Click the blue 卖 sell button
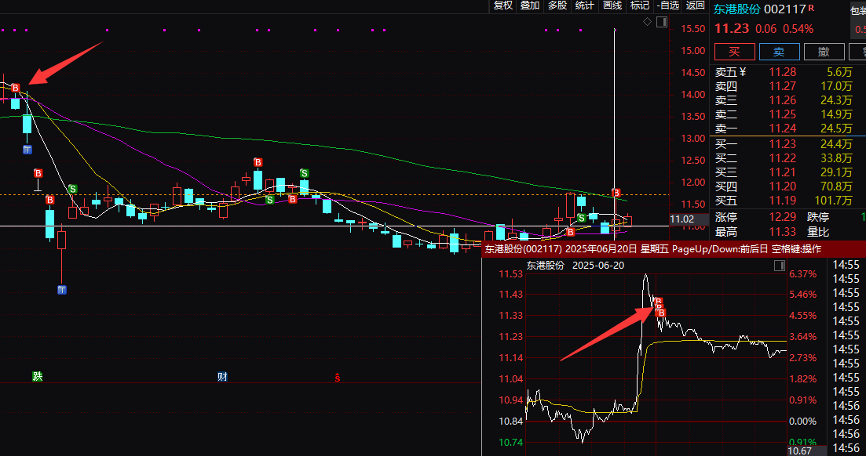This screenshot has width=866, height=456. (780, 52)
